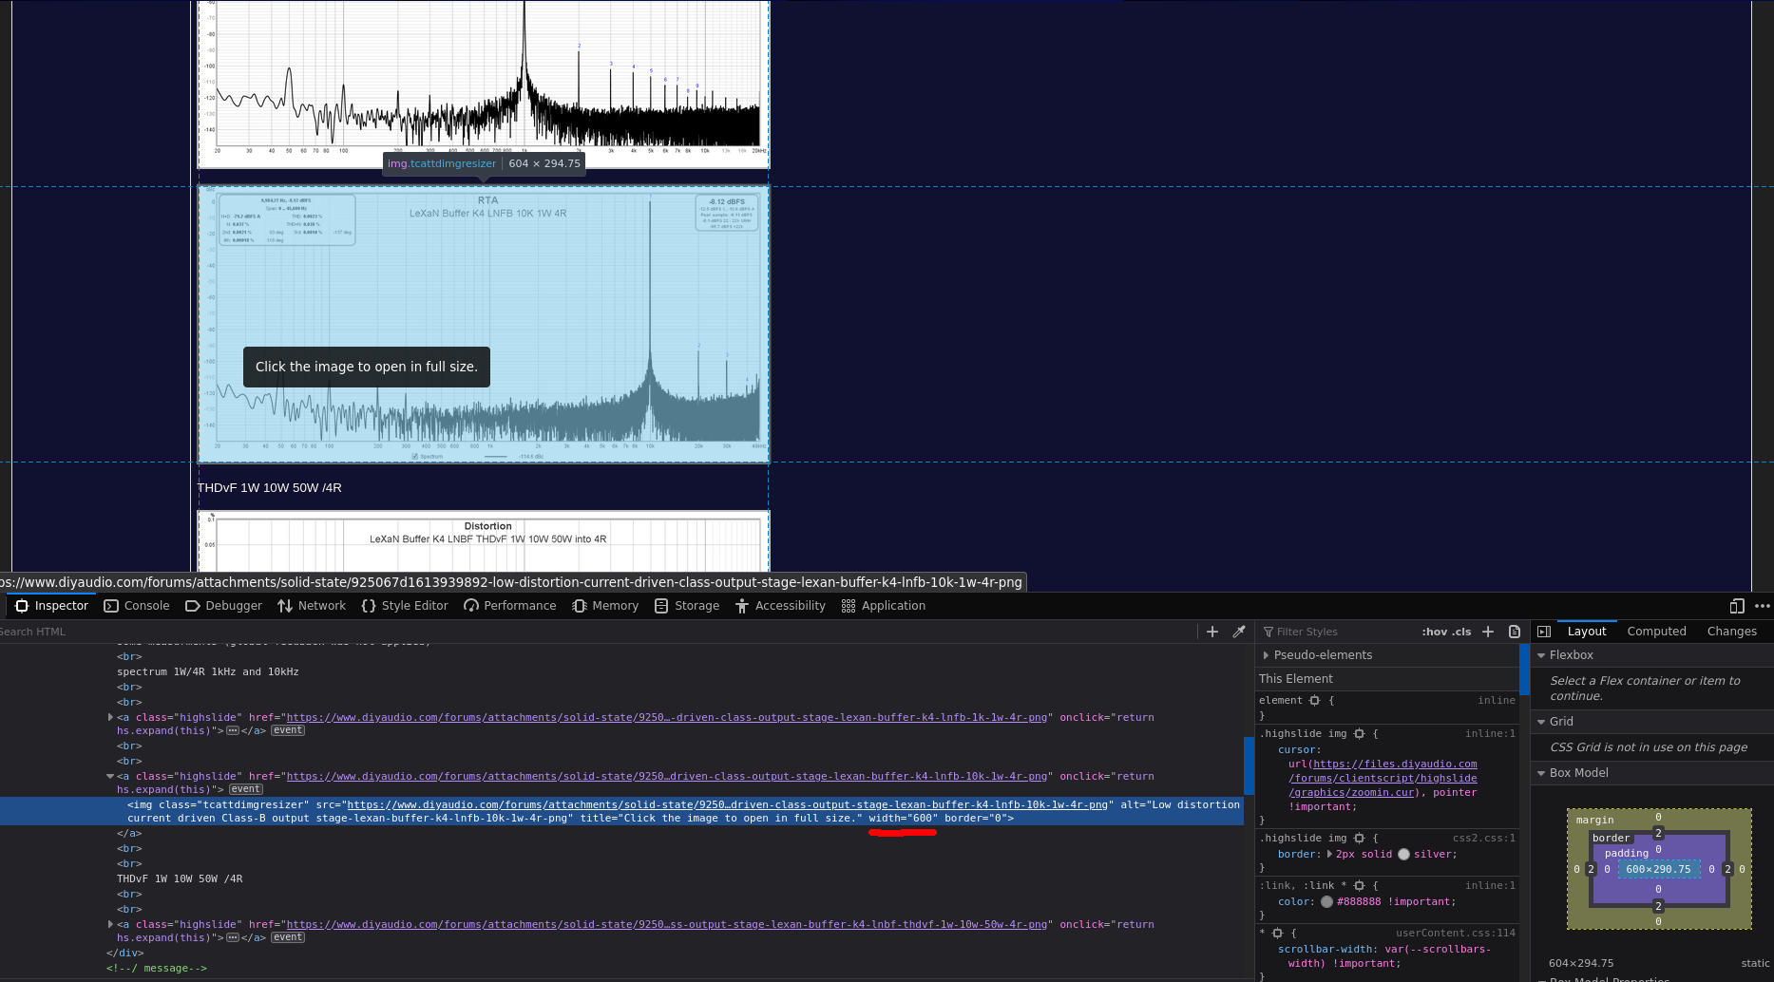Open the Performance tab

pyautogui.click(x=510, y=606)
